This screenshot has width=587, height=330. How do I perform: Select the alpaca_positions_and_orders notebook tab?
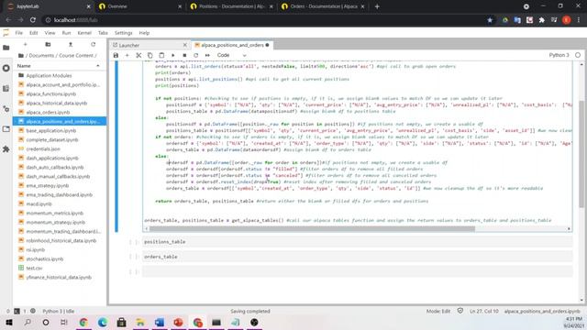232,45
